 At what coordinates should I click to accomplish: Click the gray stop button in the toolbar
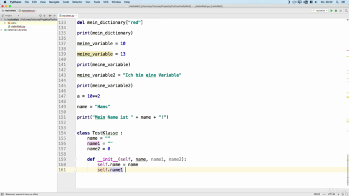tap(340, 11)
